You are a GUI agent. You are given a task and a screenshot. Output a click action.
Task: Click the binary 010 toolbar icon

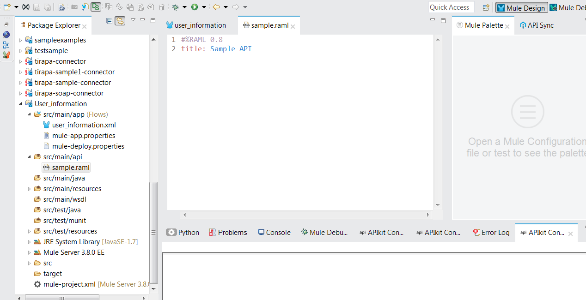(61, 7)
